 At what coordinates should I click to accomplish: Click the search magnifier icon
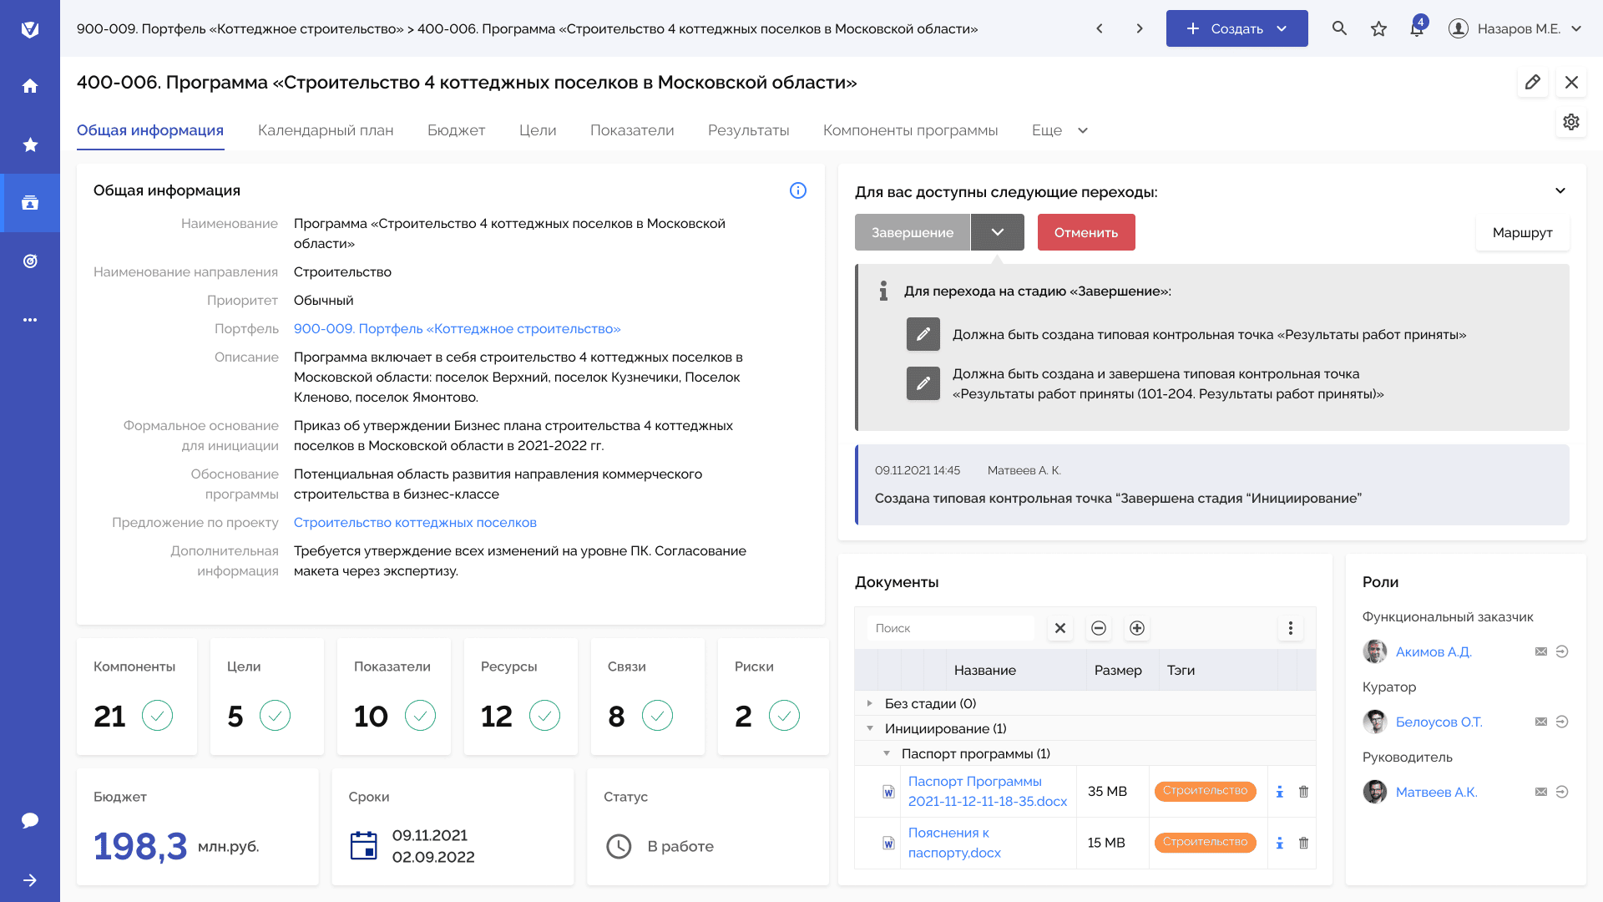click(1339, 28)
